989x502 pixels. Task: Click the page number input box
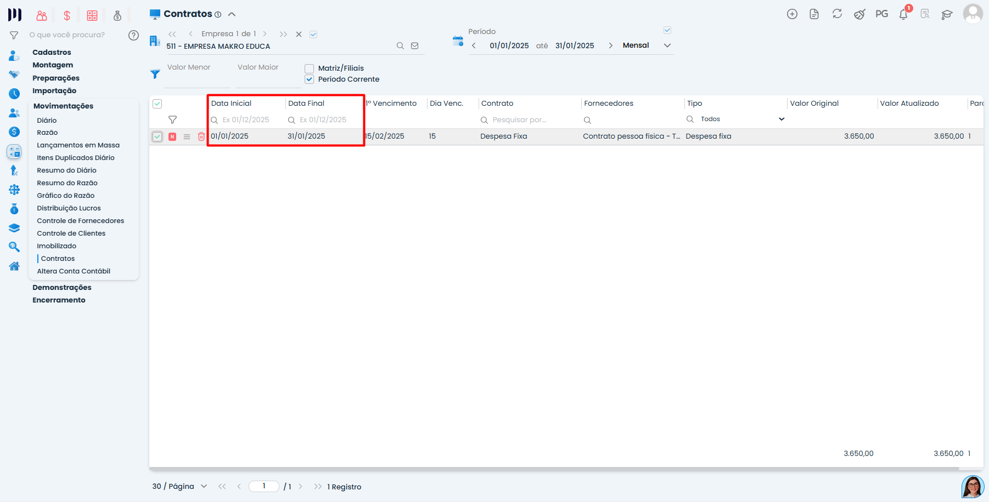click(x=264, y=486)
